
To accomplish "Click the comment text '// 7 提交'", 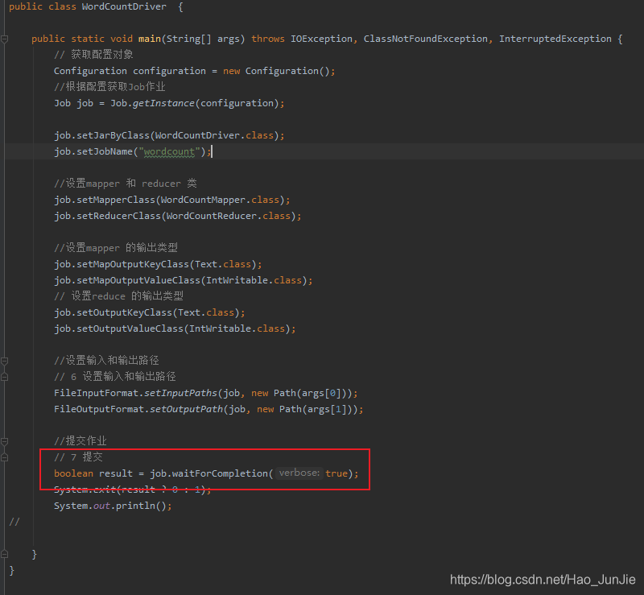I will [78, 457].
